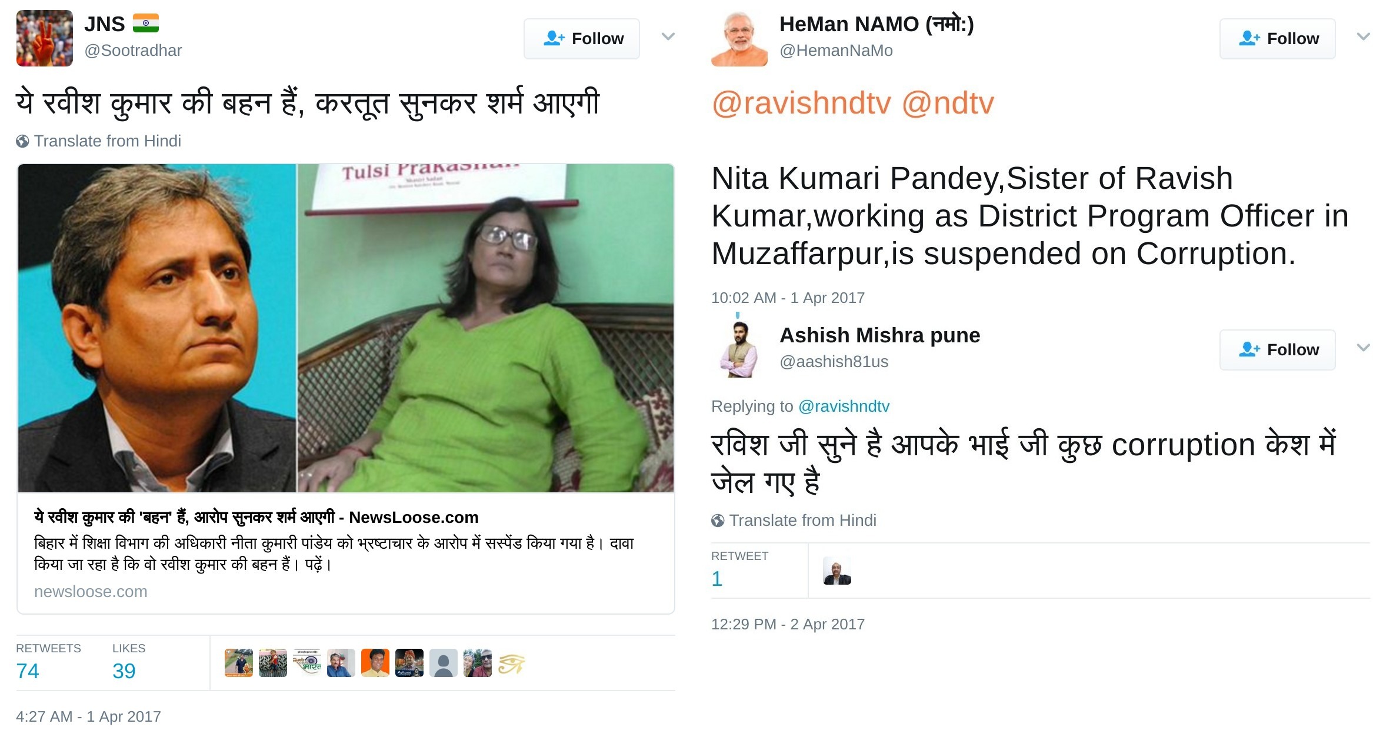Expand options chevron next to Ashish Mishra Follow
This screenshot has width=1373, height=737.
[x=1363, y=348]
